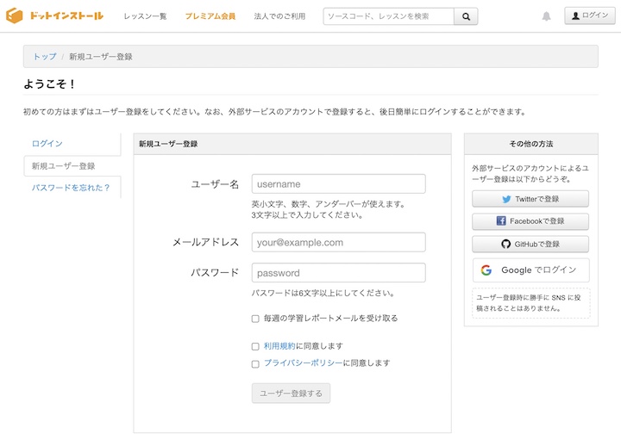
Task: Register with the Facebook button
Action: tap(530, 221)
